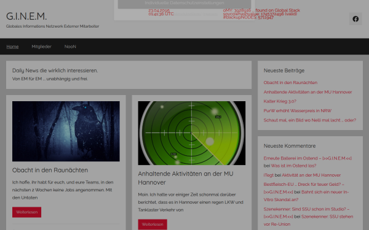Click text found on Global Stack
Screen dimensions: 369x230
[x=278, y=10]
